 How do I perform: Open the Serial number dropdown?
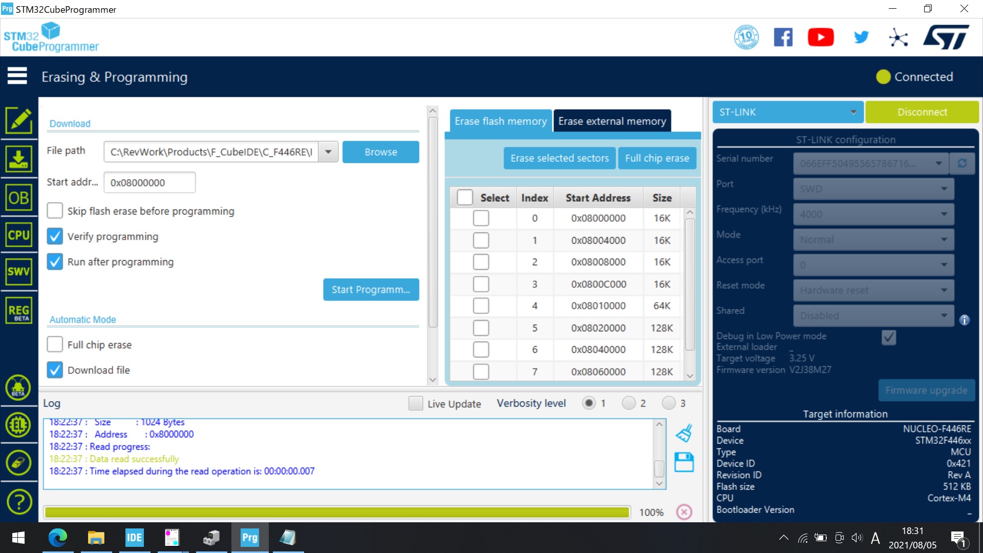coord(870,163)
